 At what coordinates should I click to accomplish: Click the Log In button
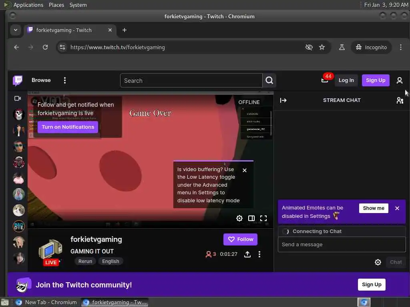pyautogui.click(x=346, y=80)
